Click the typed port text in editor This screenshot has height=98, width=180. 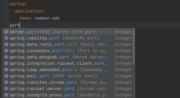[15, 25]
